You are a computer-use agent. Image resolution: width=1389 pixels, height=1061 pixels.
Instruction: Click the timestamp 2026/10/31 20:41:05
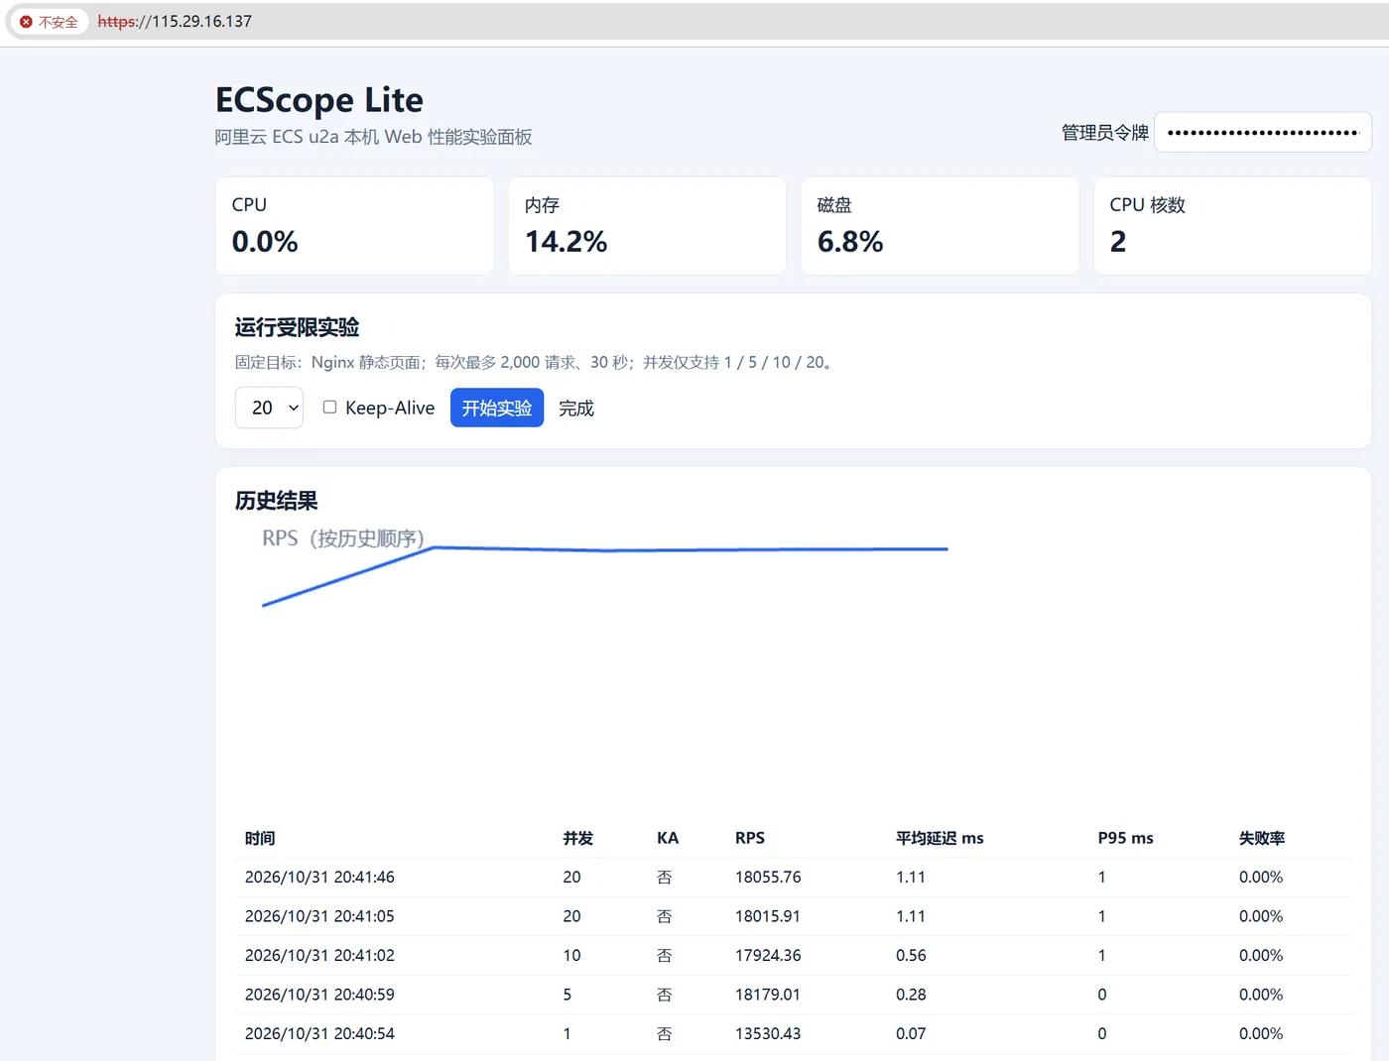coord(319,916)
